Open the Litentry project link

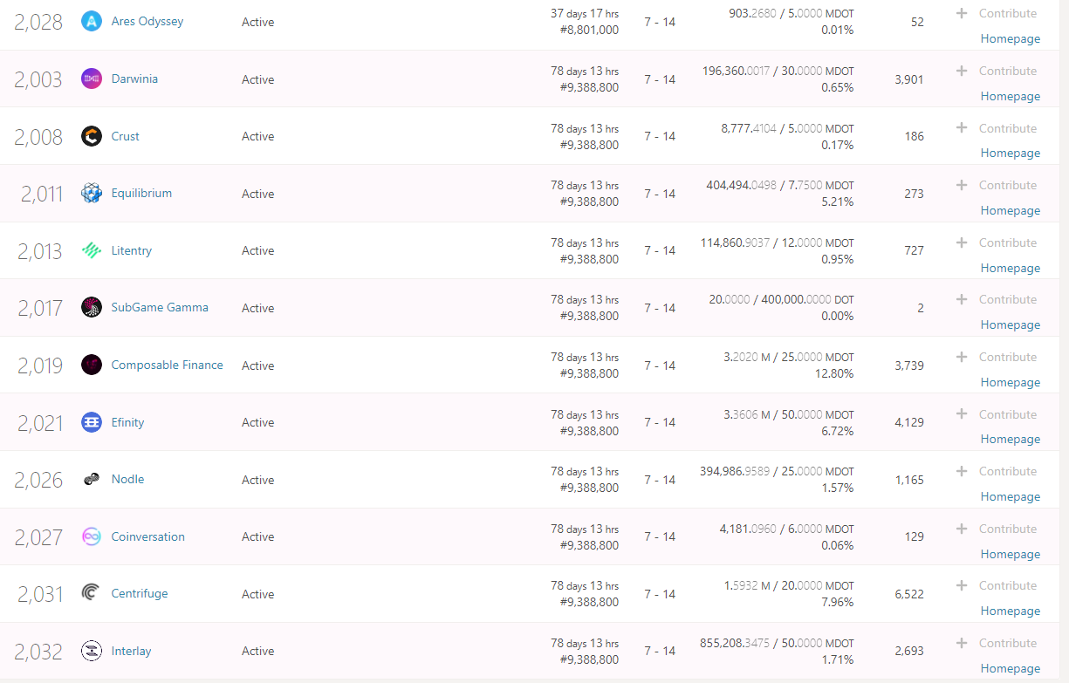pos(132,250)
